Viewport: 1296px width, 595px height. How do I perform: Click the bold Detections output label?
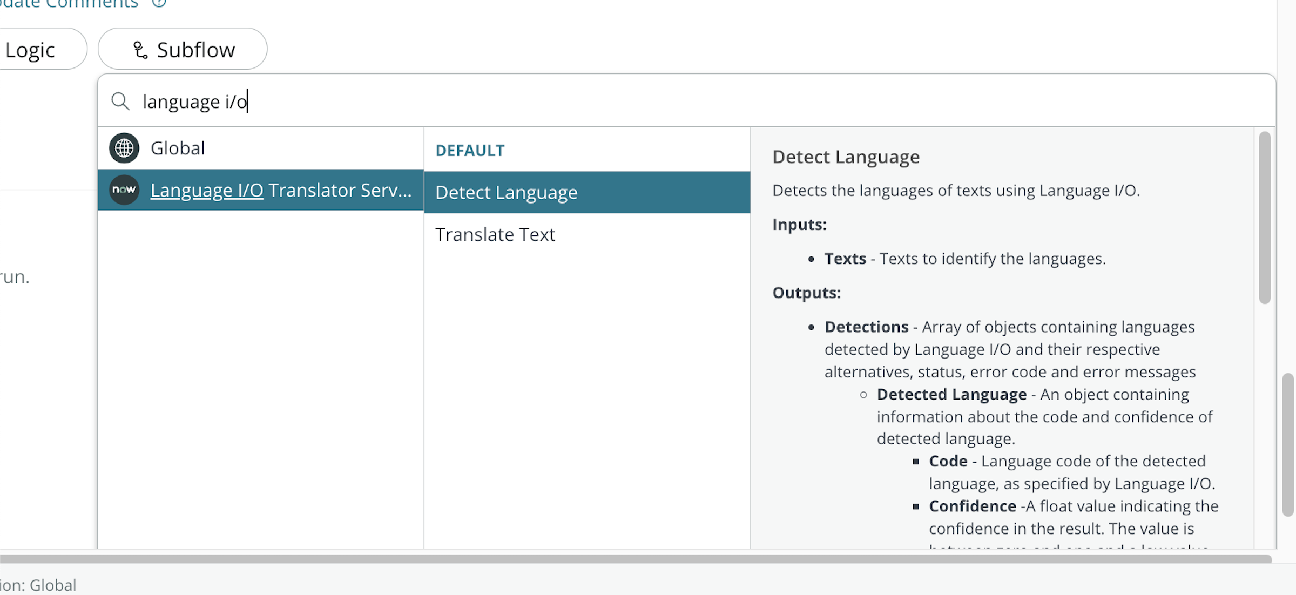866,327
